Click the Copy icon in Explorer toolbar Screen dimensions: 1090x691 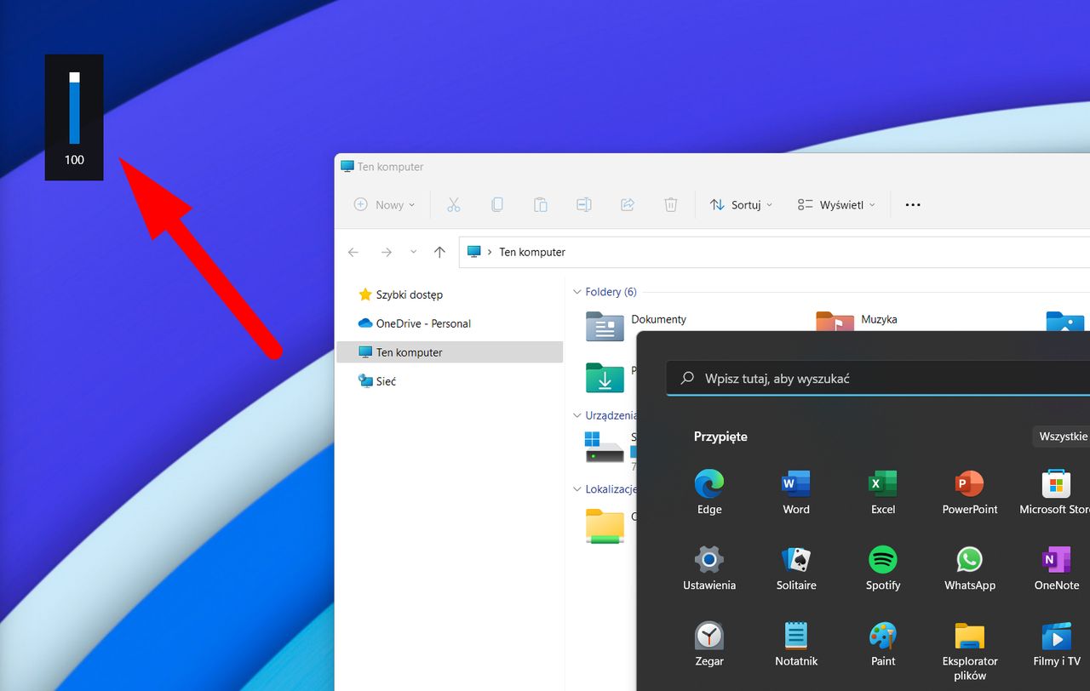[497, 204]
